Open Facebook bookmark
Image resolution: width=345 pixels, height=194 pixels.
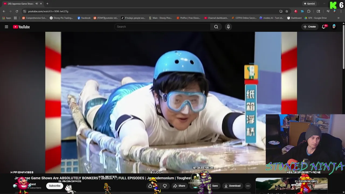(x=84, y=18)
